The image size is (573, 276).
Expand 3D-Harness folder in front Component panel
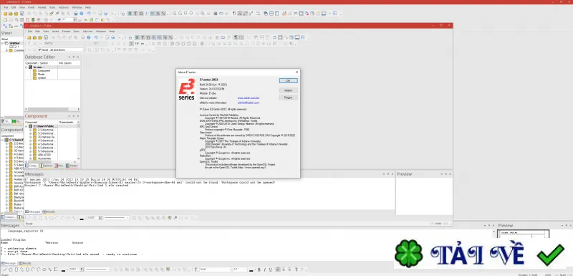pos(30,137)
